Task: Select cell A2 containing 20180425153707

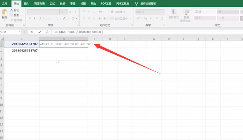Action: (22, 51)
